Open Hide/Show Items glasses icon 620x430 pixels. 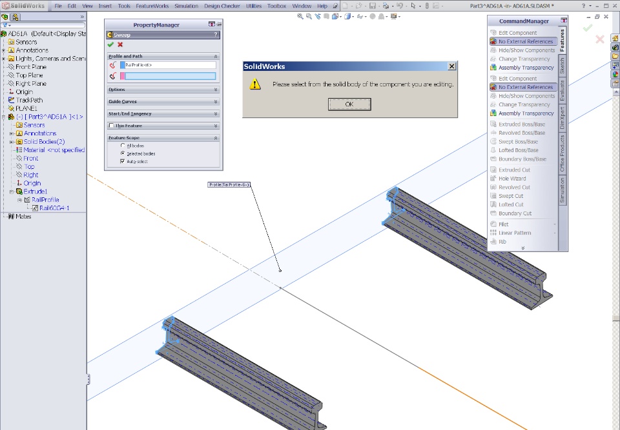(x=360, y=17)
